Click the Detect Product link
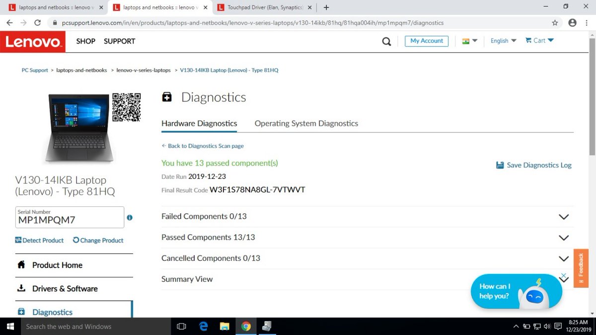This screenshot has width=596, height=335. [40, 241]
